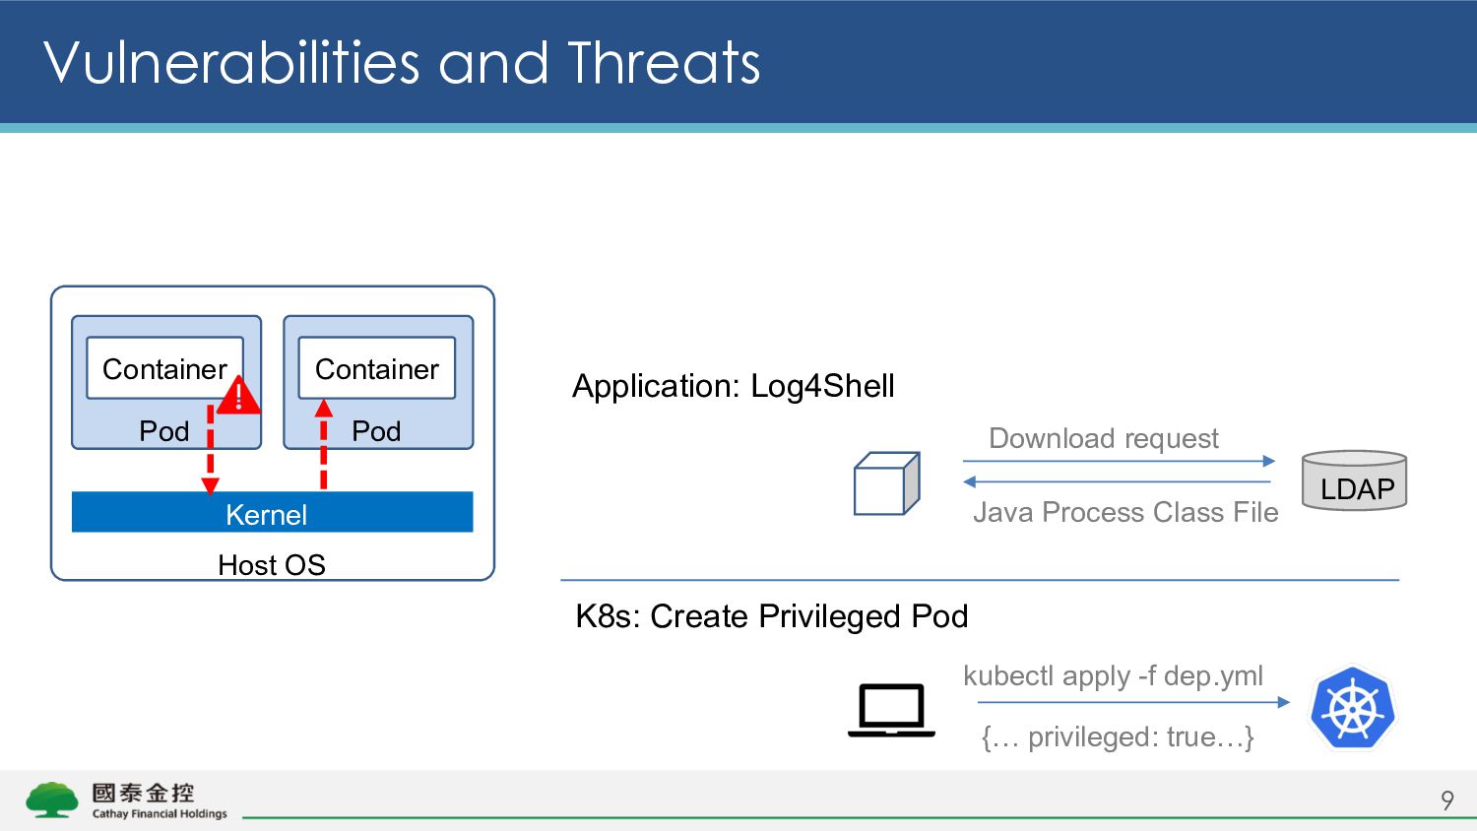Select the left Container box with warning
1477x831 pixels.
pos(164,368)
